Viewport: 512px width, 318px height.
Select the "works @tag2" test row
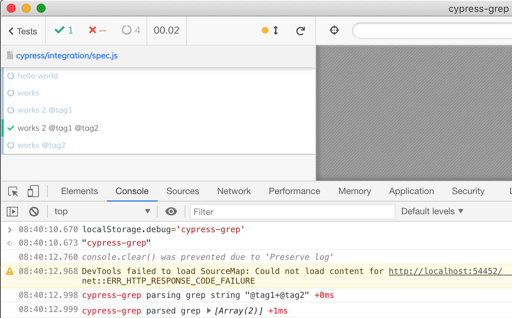pyautogui.click(x=159, y=145)
